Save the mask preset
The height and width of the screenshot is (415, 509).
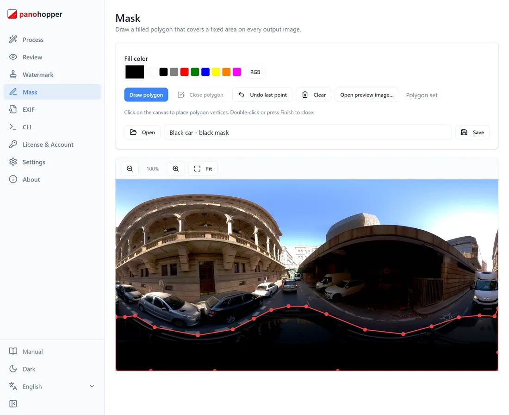(472, 132)
